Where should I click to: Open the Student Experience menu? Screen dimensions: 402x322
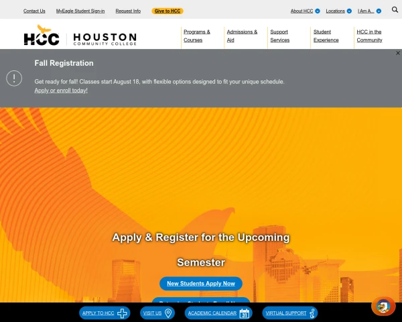coord(326,36)
